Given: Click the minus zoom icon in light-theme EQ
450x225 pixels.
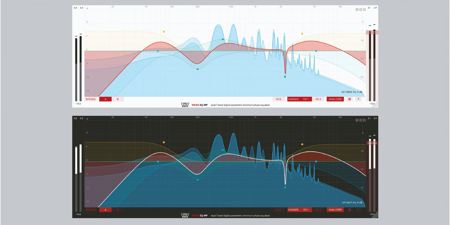Looking at the screenshot, I should [x=357, y=9].
